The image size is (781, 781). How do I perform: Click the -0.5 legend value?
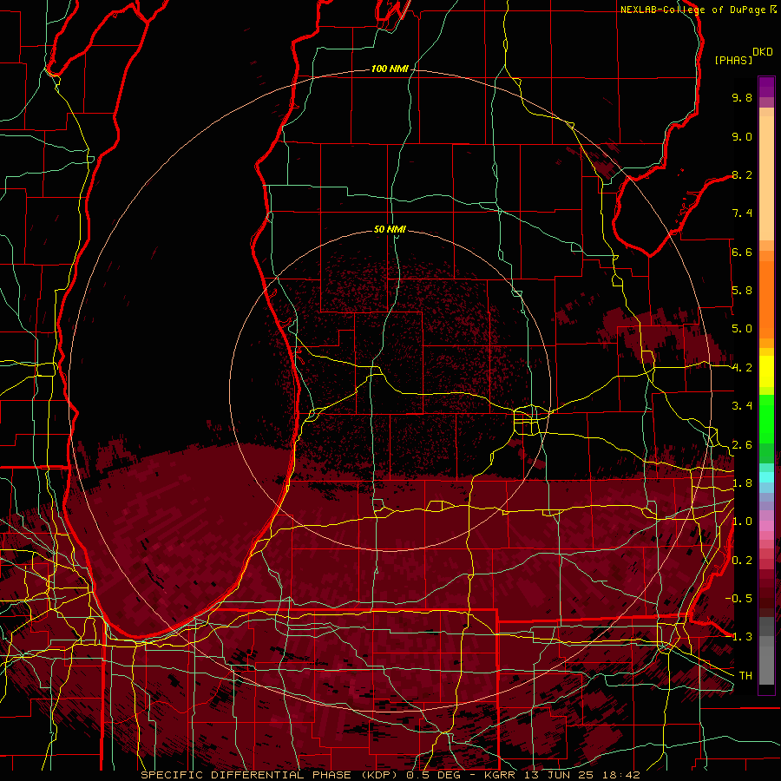click(740, 598)
